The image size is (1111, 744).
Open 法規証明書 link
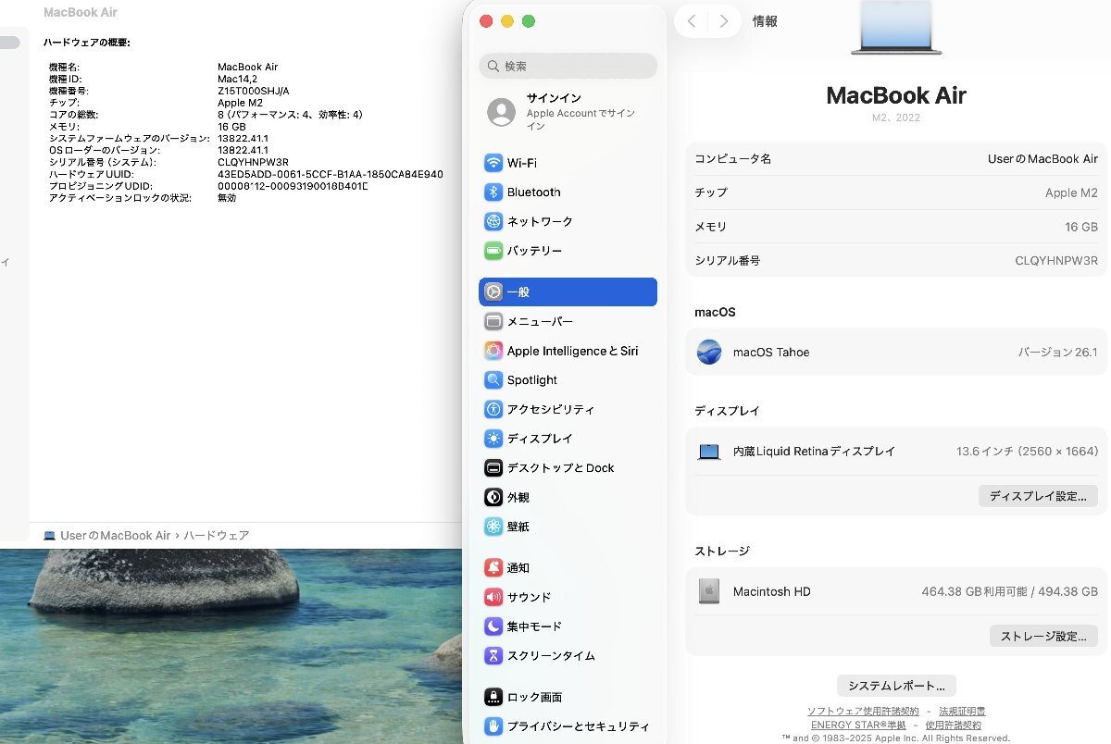[962, 712]
